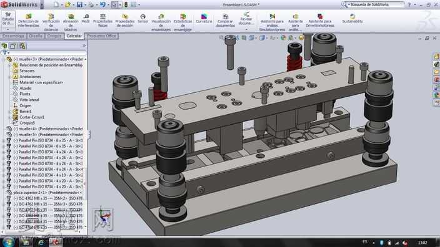
Task: Open dropdown arrow beside New document
Action: (x=61, y=5)
